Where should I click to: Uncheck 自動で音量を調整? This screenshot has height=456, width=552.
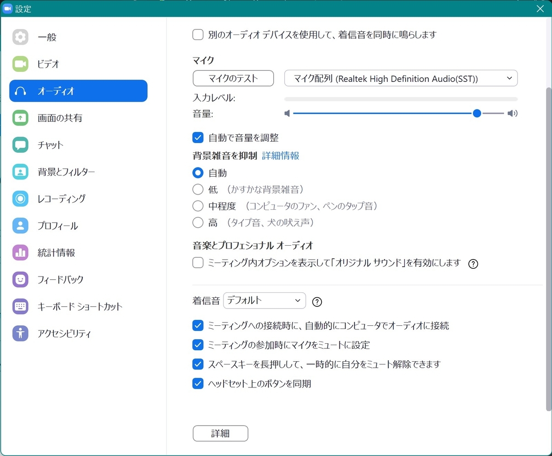point(198,137)
